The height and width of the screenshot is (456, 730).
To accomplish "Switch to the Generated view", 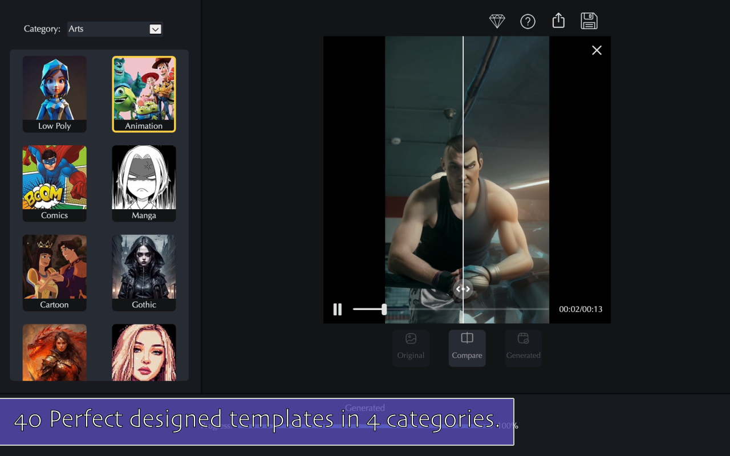I will (x=523, y=348).
